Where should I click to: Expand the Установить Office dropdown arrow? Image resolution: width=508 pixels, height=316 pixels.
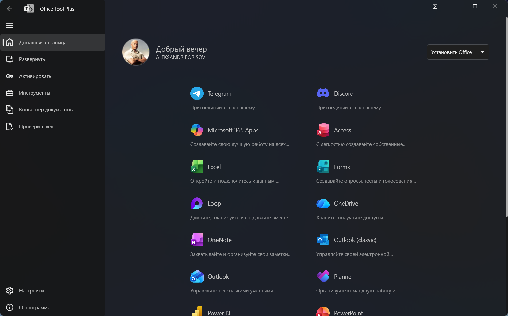(x=482, y=52)
